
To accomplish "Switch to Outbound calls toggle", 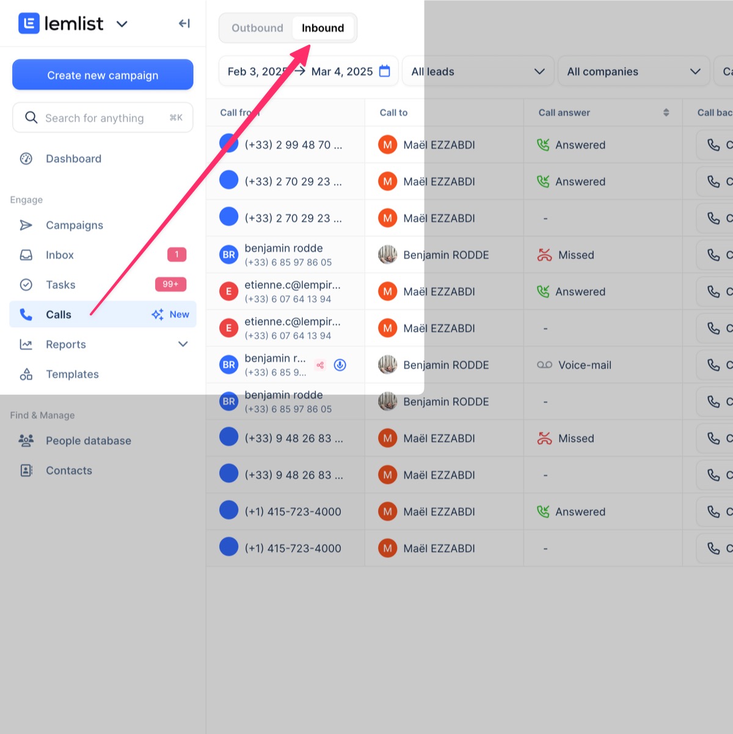I will tap(257, 28).
